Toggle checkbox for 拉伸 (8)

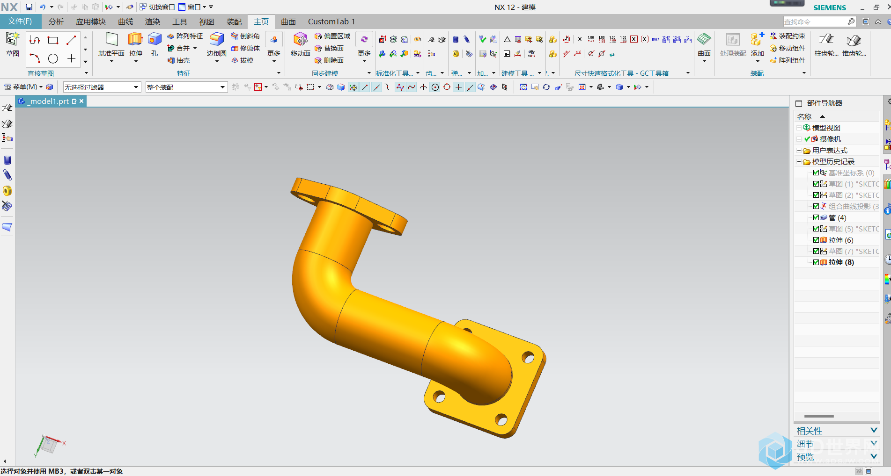click(x=816, y=262)
